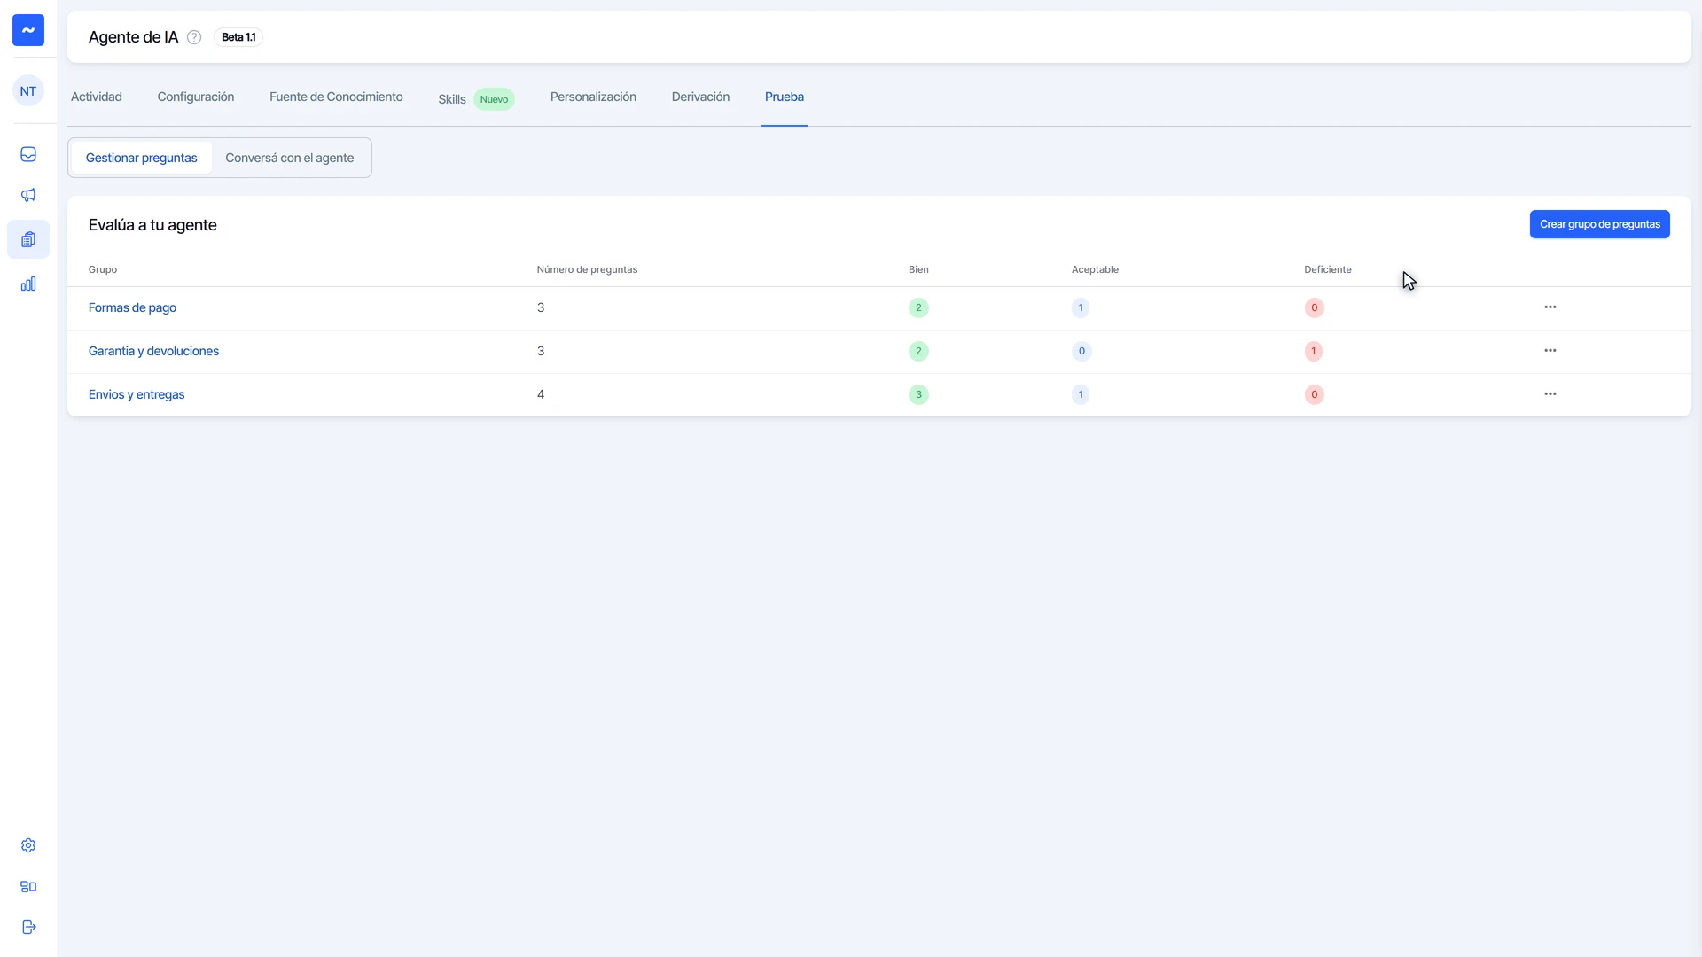
Task: Go to the Derivación tab
Action: coord(700,97)
